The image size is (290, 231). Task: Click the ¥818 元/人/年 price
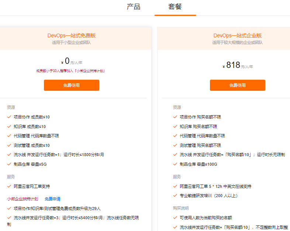pyautogui.click(x=238, y=65)
